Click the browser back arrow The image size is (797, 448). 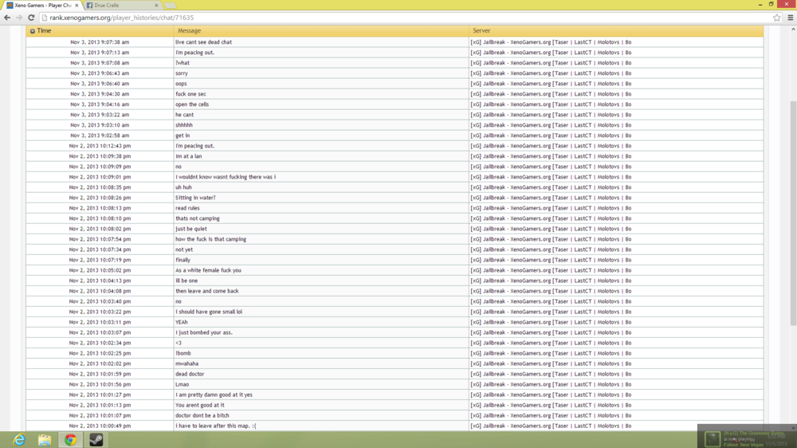click(7, 18)
